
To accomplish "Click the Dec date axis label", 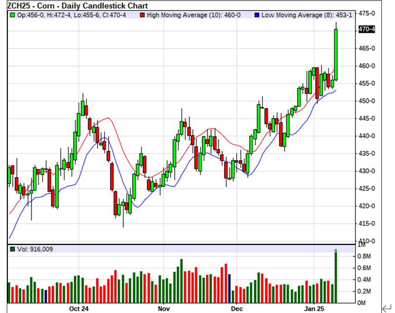I will tap(237, 309).
